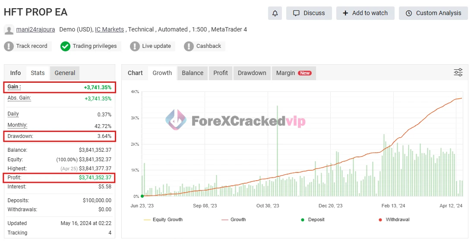Viewport: 471px width, 241px height.
Task: Add system to watch list
Action: click(x=365, y=13)
